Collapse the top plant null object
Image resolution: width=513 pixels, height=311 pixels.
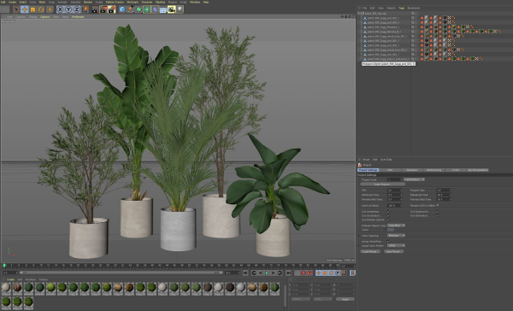click(x=359, y=14)
